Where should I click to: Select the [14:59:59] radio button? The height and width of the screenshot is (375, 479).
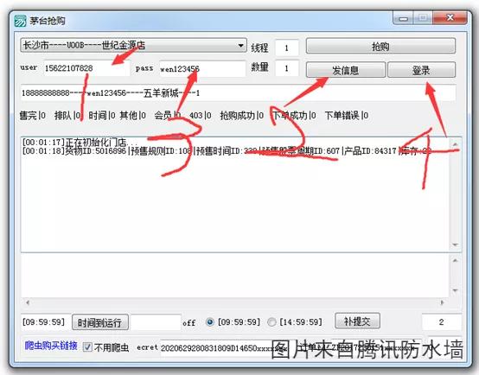[x=271, y=322]
